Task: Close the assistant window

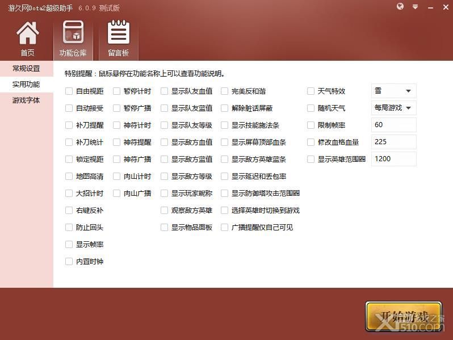Action: (446, 7)
